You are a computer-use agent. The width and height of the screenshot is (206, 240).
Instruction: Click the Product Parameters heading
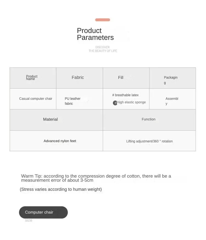[95, 34]
